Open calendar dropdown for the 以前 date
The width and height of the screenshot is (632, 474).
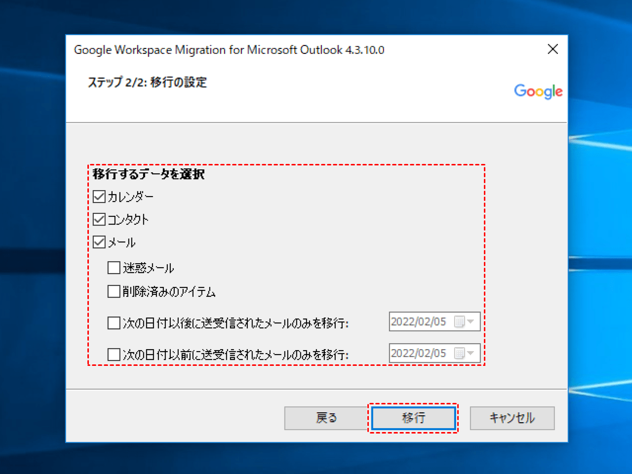click(465, 354)
